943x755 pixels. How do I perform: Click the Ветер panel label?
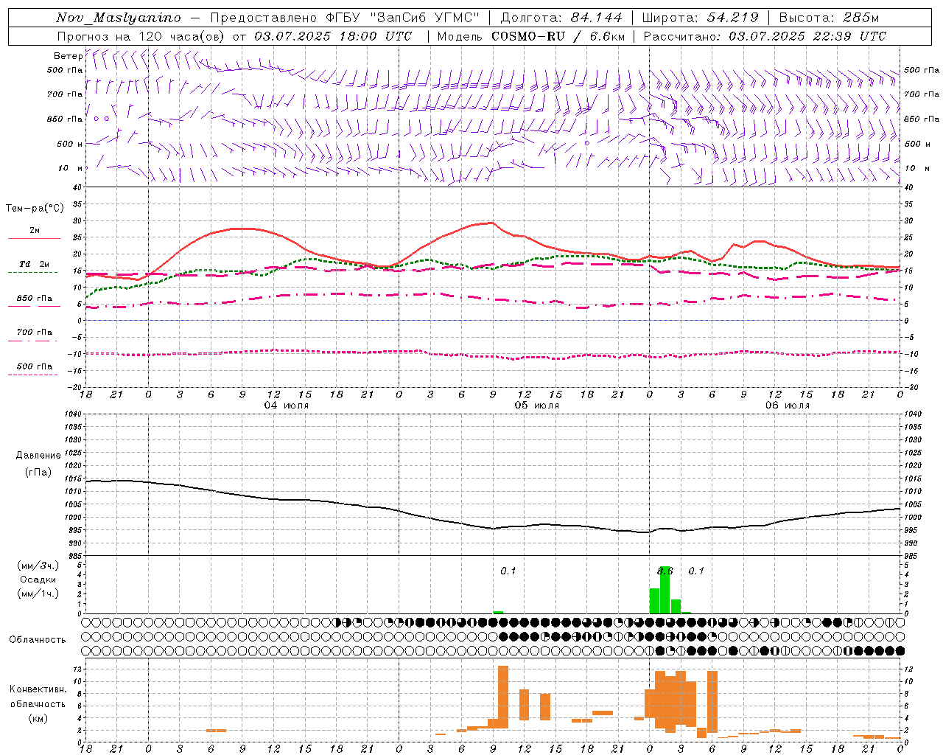point(68,56)
